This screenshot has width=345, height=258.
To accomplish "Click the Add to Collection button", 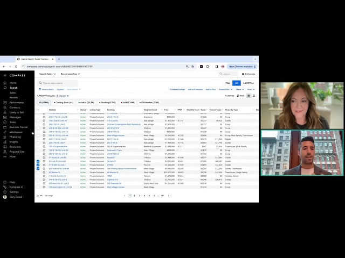I will [x=195, y=90].
